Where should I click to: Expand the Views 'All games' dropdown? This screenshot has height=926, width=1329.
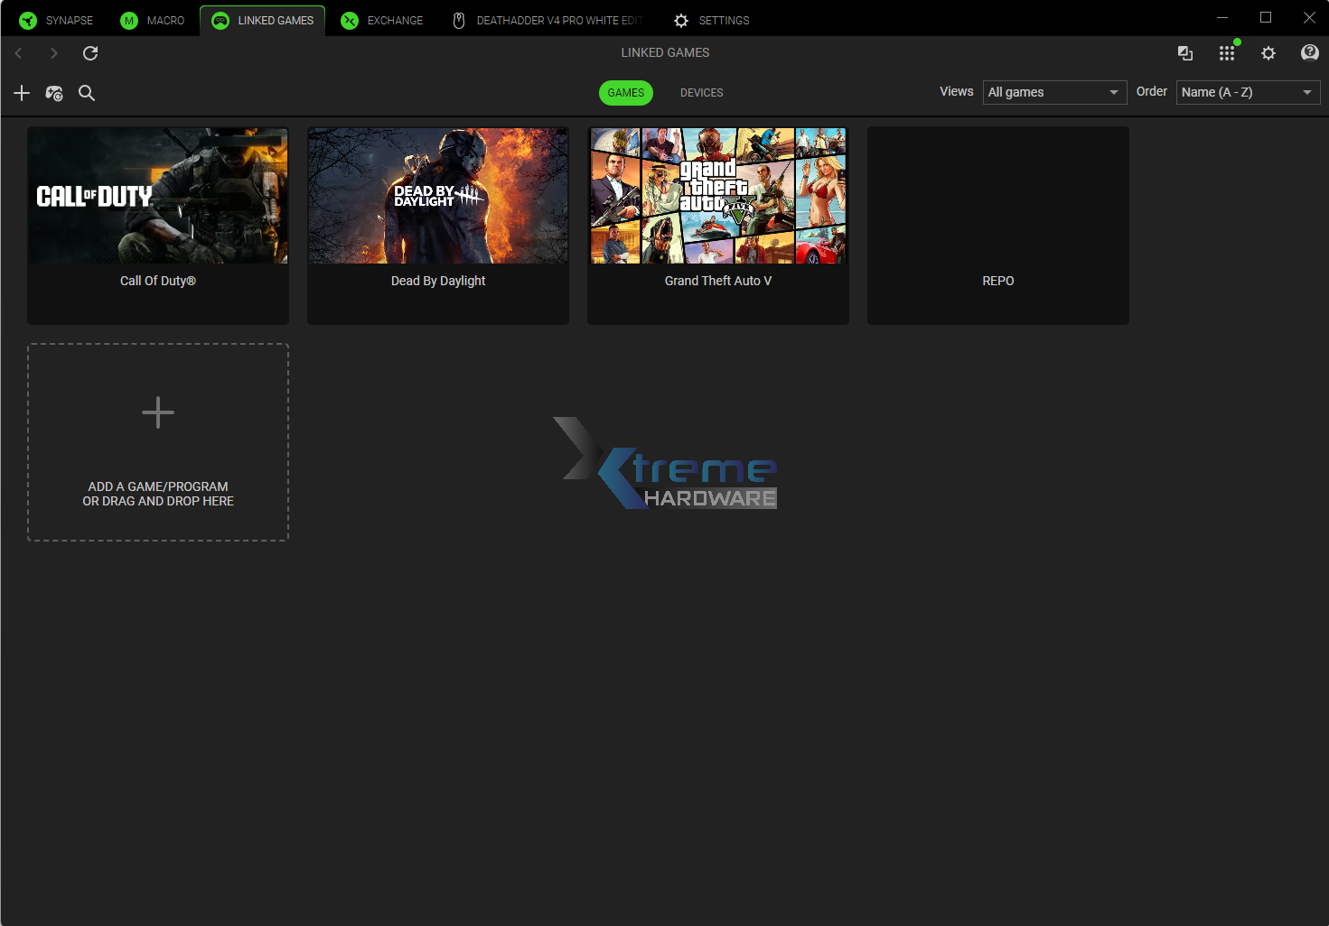click(x=1054, y=92)
